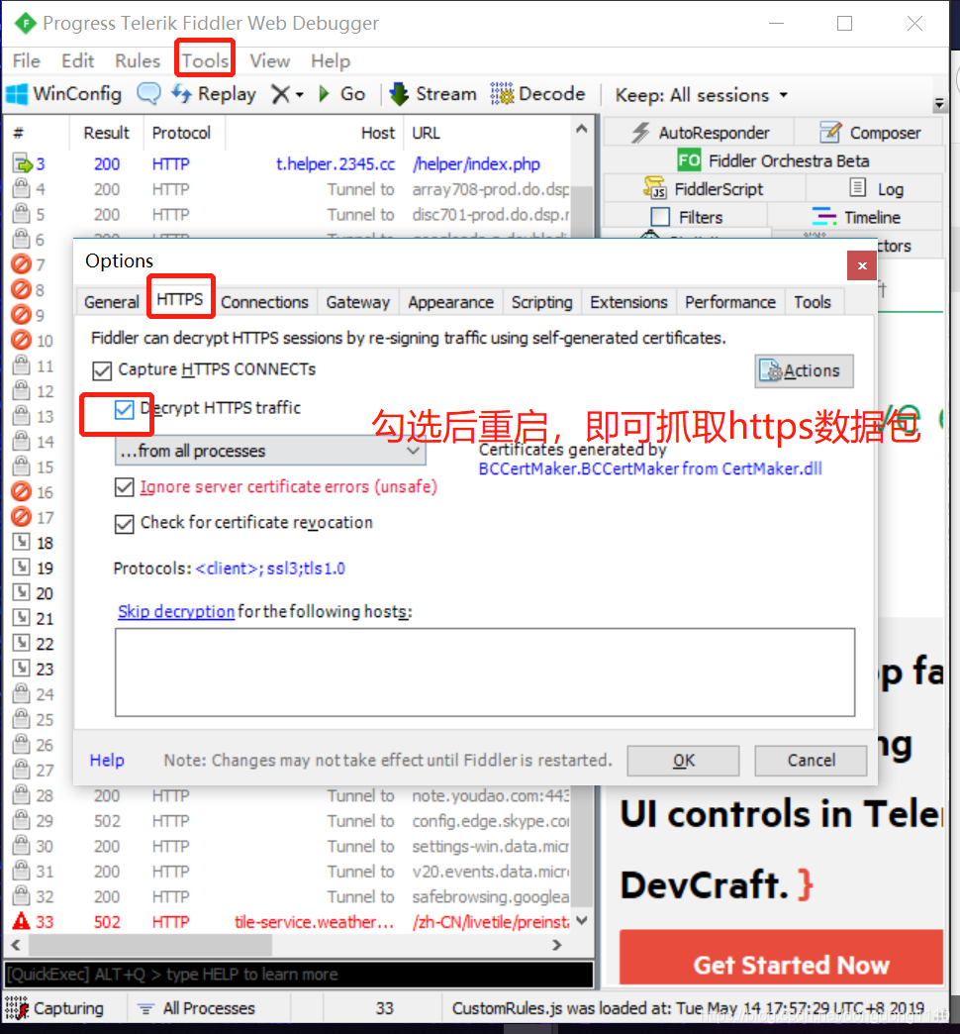Click Get Started Now button
960x1034 pixels.
pos(782,958)
